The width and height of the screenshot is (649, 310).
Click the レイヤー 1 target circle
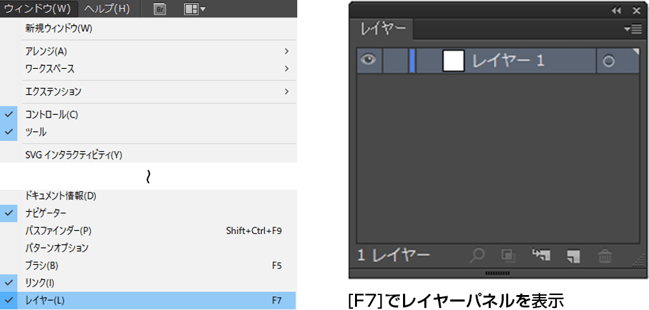coord(609,61)
